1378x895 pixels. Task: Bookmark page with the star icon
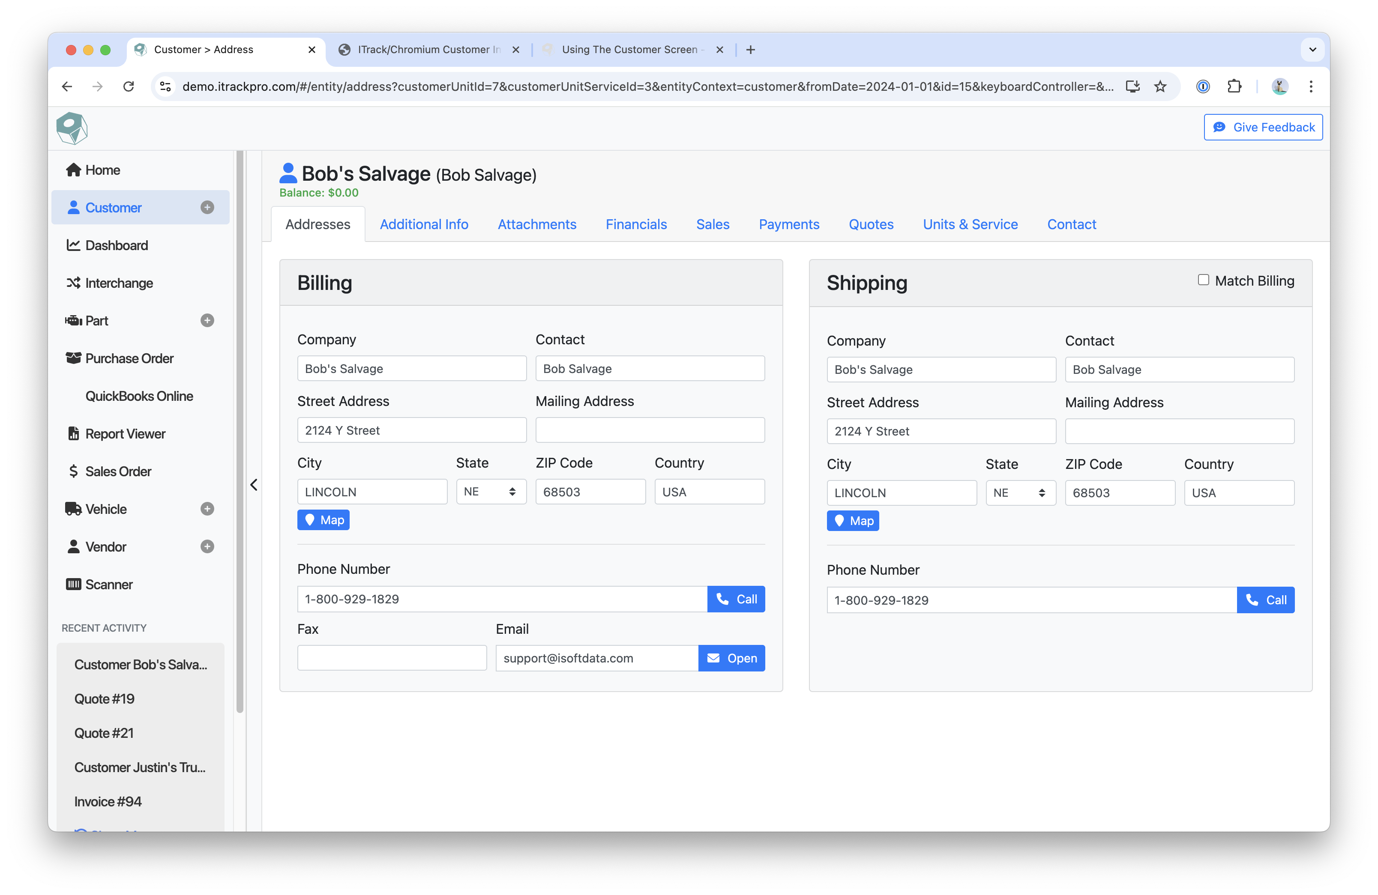(x=1160, y=87)
